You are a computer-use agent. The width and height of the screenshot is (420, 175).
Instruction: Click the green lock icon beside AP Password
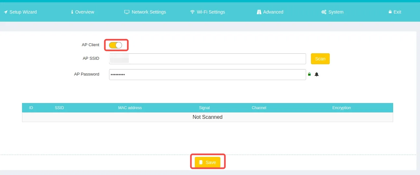309,74
